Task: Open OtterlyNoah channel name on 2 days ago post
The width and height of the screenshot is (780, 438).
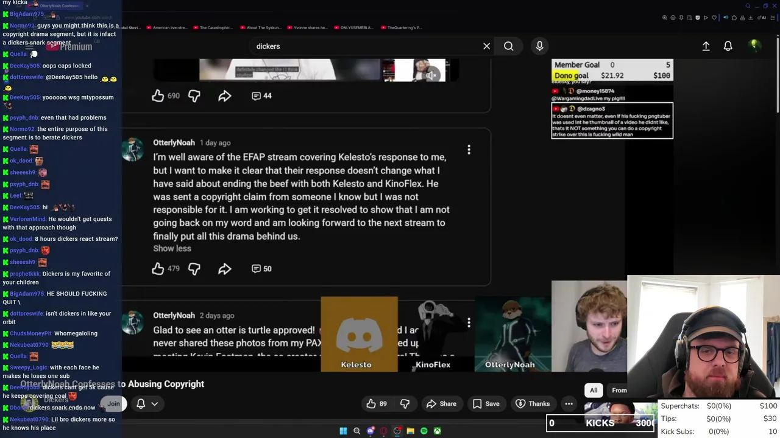Action: coord(174,315)
